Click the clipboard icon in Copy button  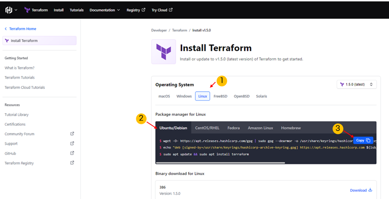coord(368,140)
